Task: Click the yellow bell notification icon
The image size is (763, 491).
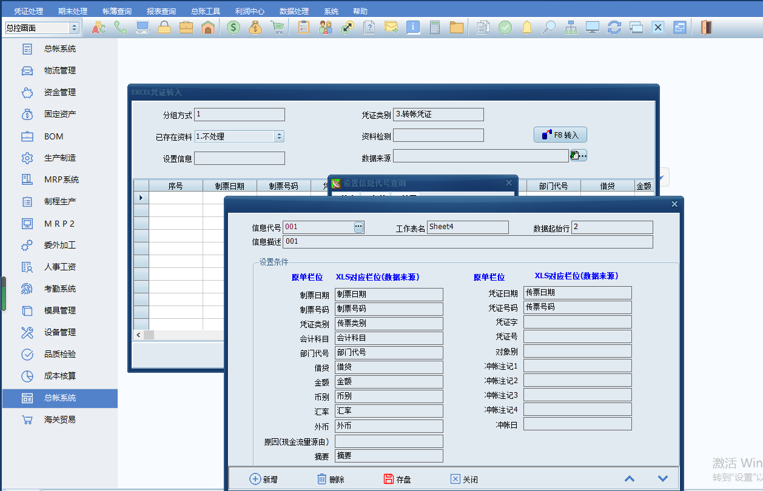Action: (527, 27)
